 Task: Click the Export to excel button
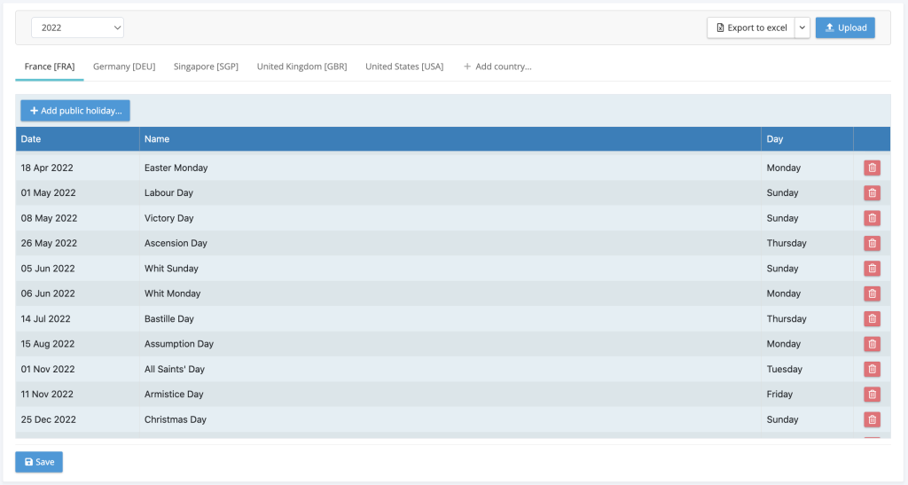751,27
